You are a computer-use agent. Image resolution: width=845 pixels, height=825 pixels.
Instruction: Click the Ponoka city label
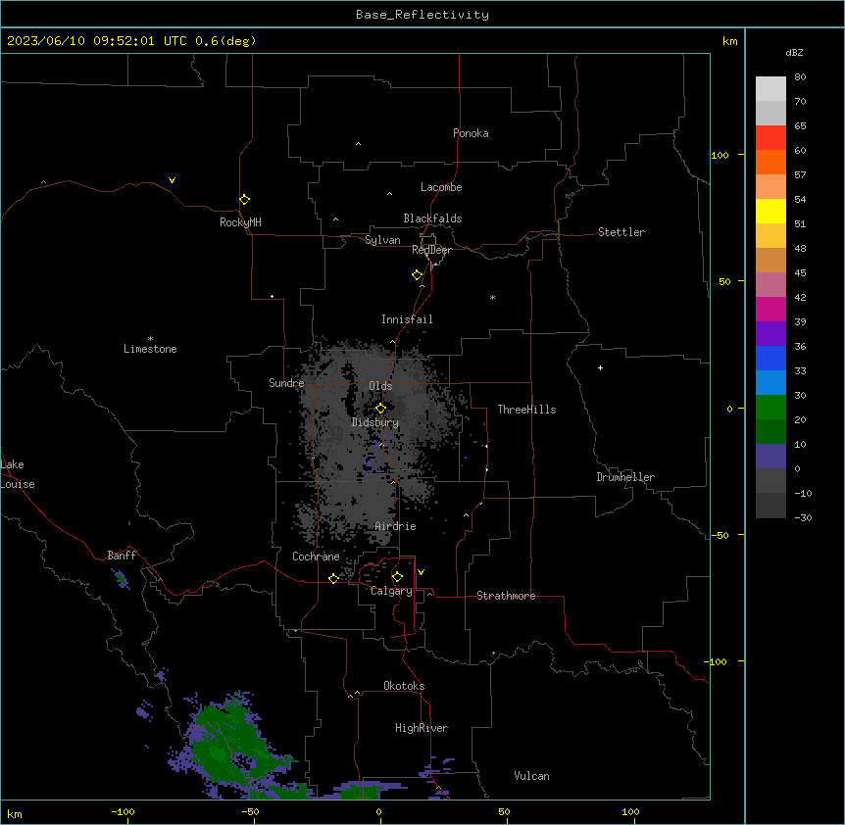click(x=471, y=133)
